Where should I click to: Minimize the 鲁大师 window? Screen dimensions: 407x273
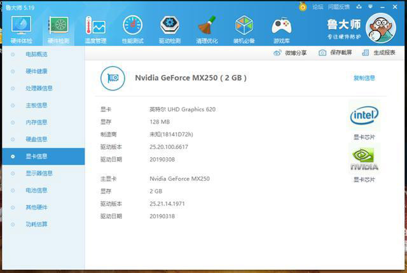382,7
